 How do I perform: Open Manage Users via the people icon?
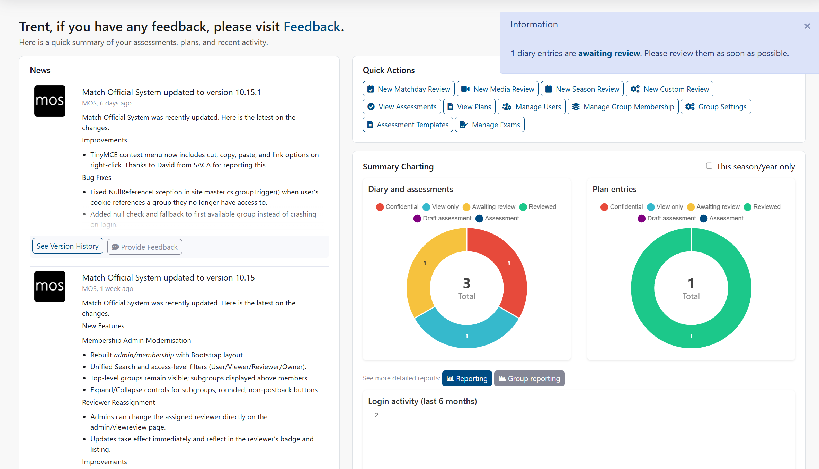pos(507,107)
